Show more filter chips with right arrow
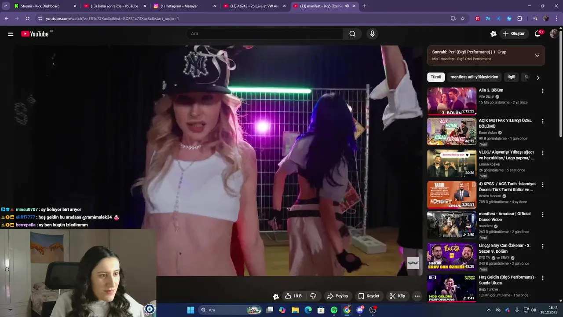 tap(537, 77)
